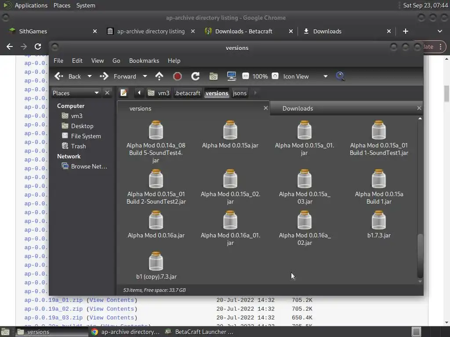
Task: Select the Alpha Mod 0.0.16a.jar icon
Action: (156, 220)
